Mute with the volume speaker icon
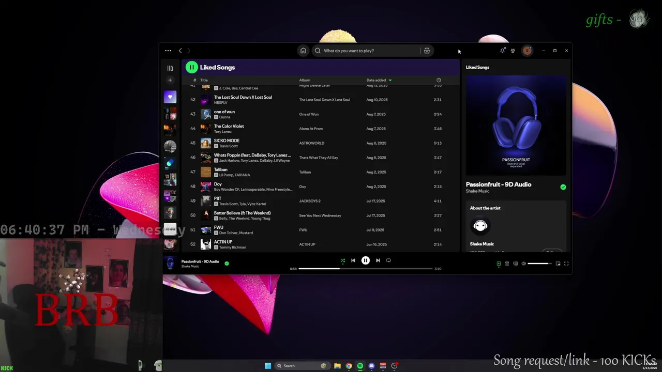This screenshot has width=662, height=372. click(523, 263)
